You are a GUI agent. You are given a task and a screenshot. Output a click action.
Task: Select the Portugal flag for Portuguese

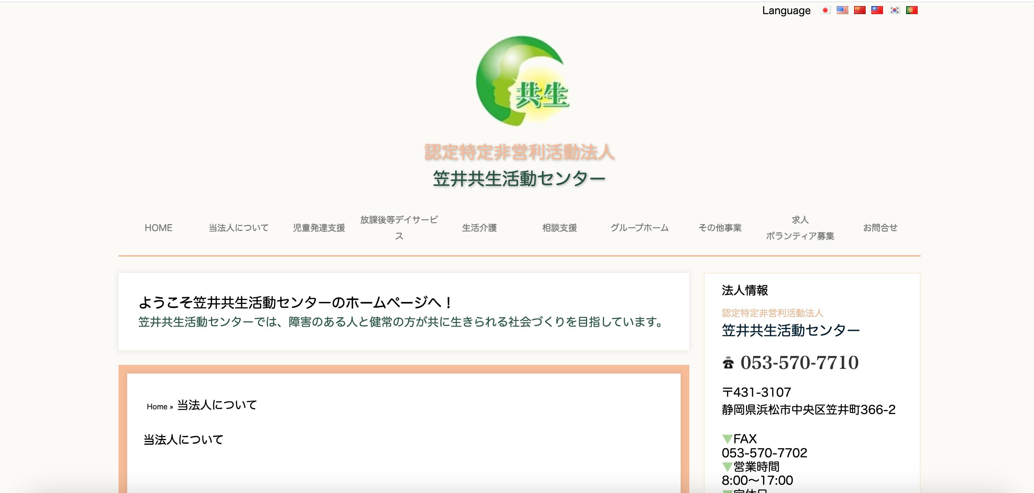[912, 10]
